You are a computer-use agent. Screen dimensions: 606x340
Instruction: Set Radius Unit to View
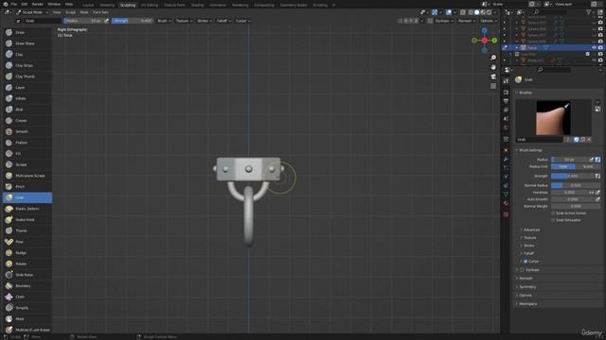(x=563, y=166)
